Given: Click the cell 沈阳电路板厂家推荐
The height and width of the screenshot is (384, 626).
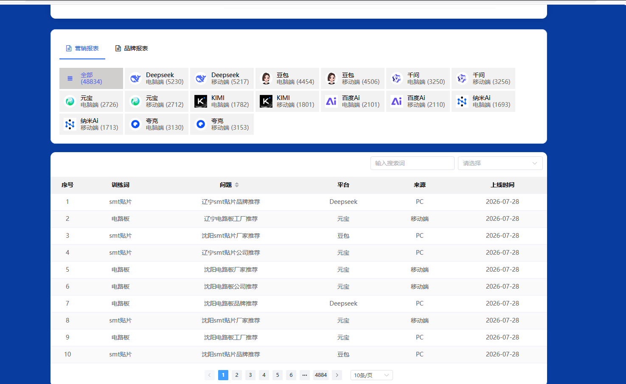Looking at the screenshot, I should tap(231, 270).
